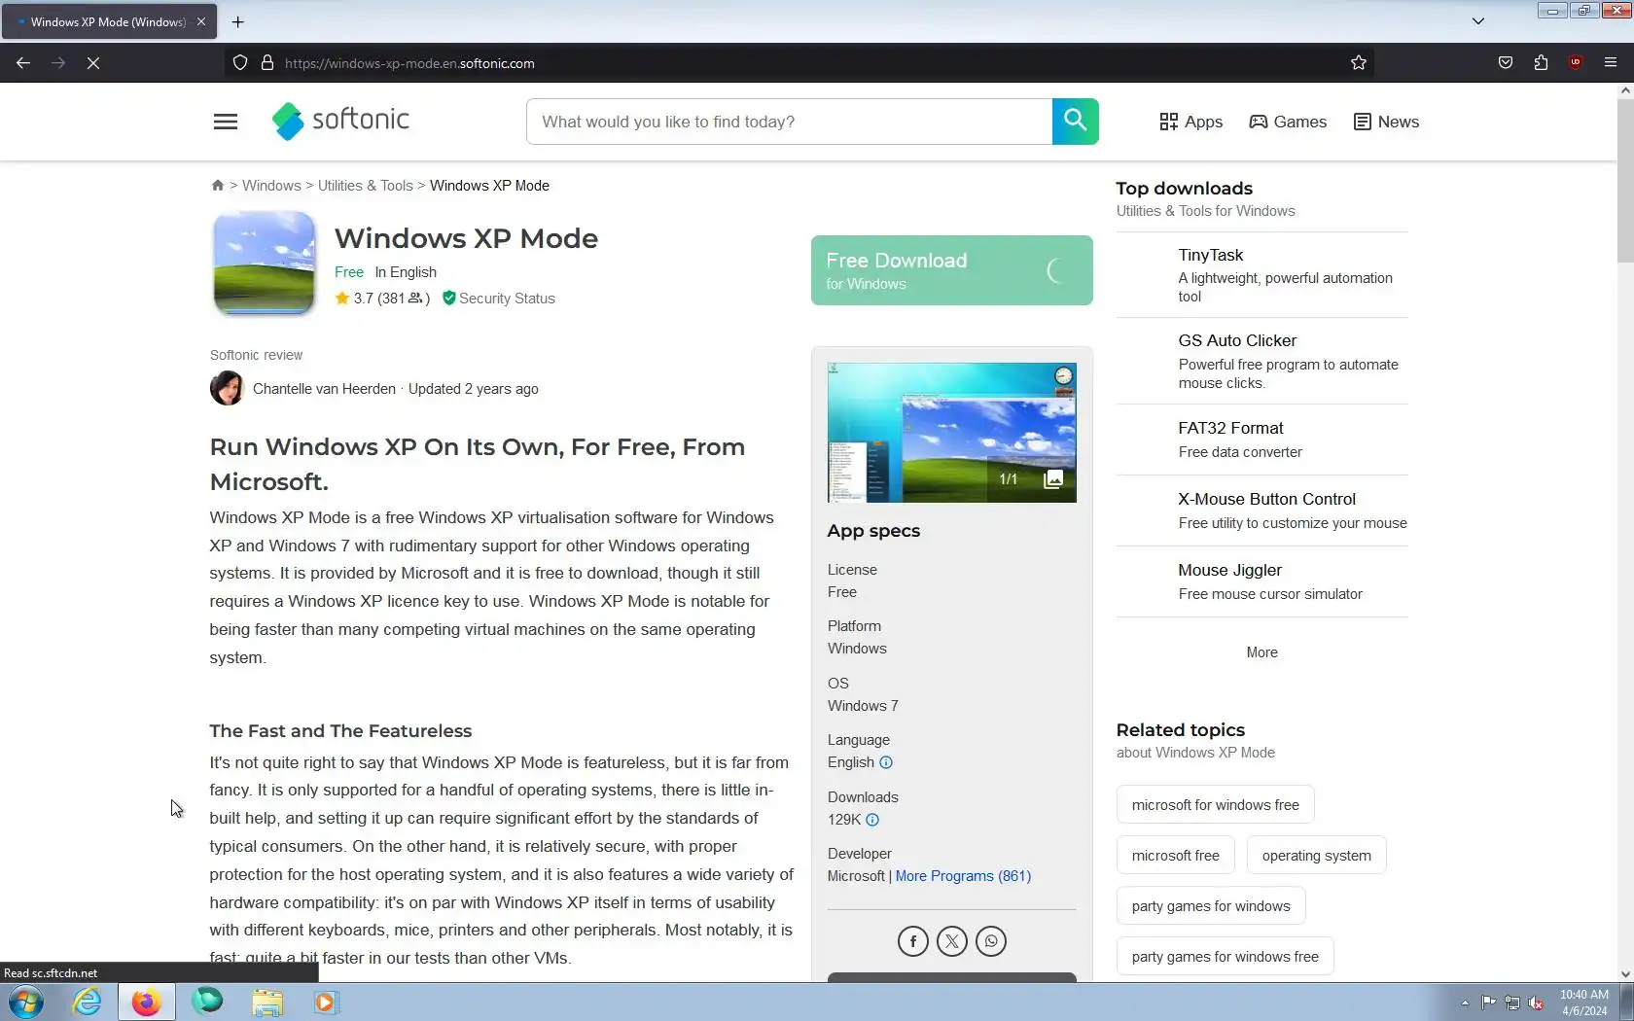This screenshot has height=1021, width=1634.
Task: Select the operating system topic
Action: point(1316,856)
